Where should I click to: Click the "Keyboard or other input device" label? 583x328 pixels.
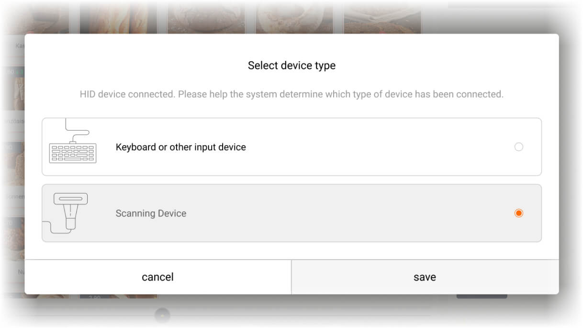coord(180,147)
